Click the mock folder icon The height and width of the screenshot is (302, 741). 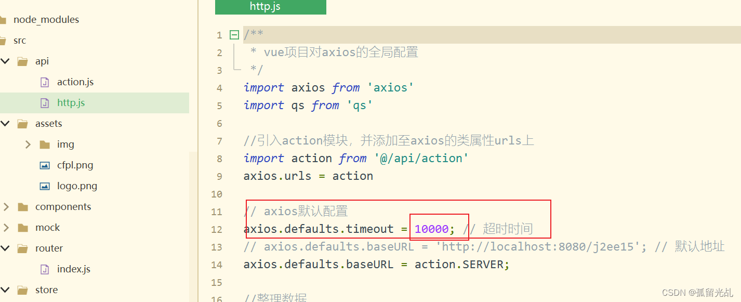coord(23,228)
